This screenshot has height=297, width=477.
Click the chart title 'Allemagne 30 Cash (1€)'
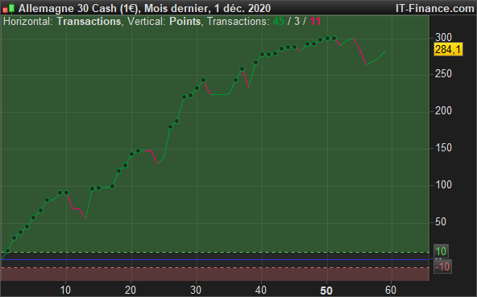coord(79,8)
